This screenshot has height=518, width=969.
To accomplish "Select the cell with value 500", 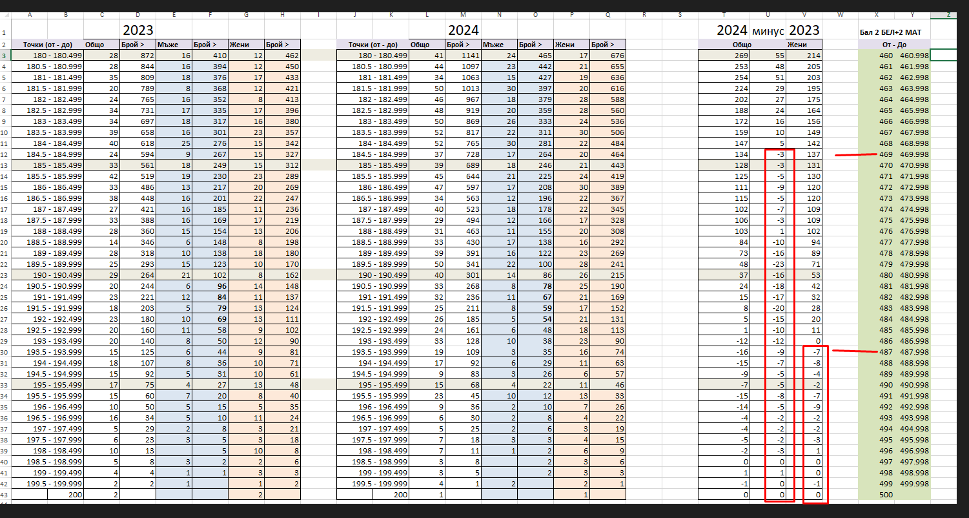I will pos(875,495).
